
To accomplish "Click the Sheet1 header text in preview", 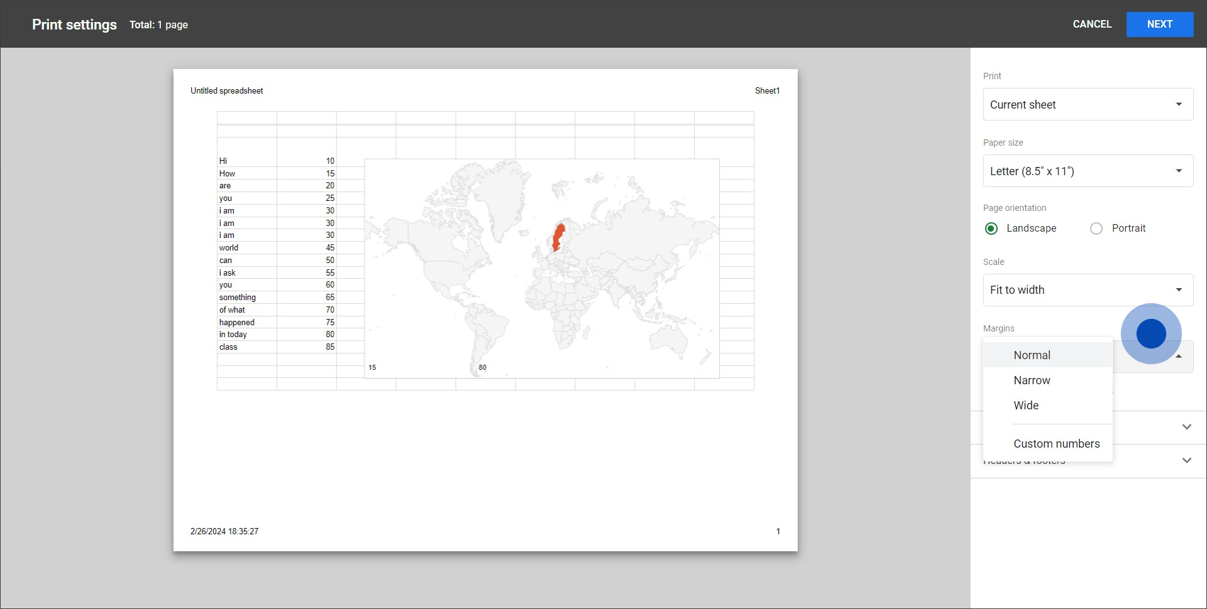I will point(767,91).
